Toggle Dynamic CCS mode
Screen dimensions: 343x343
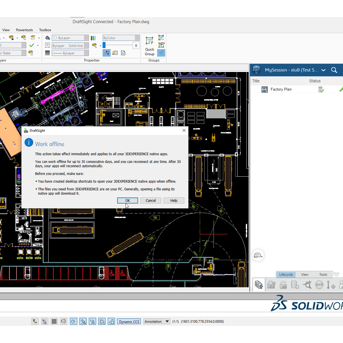[x=129, y=321]
